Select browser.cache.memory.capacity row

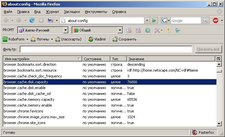tap(110, 99)
